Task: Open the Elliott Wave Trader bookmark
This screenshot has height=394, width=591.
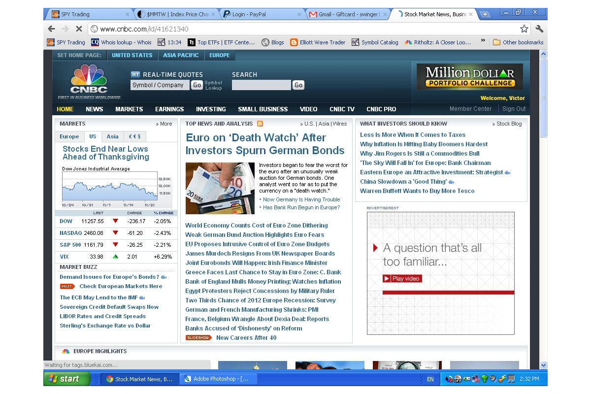Action: tap(318, 42)
